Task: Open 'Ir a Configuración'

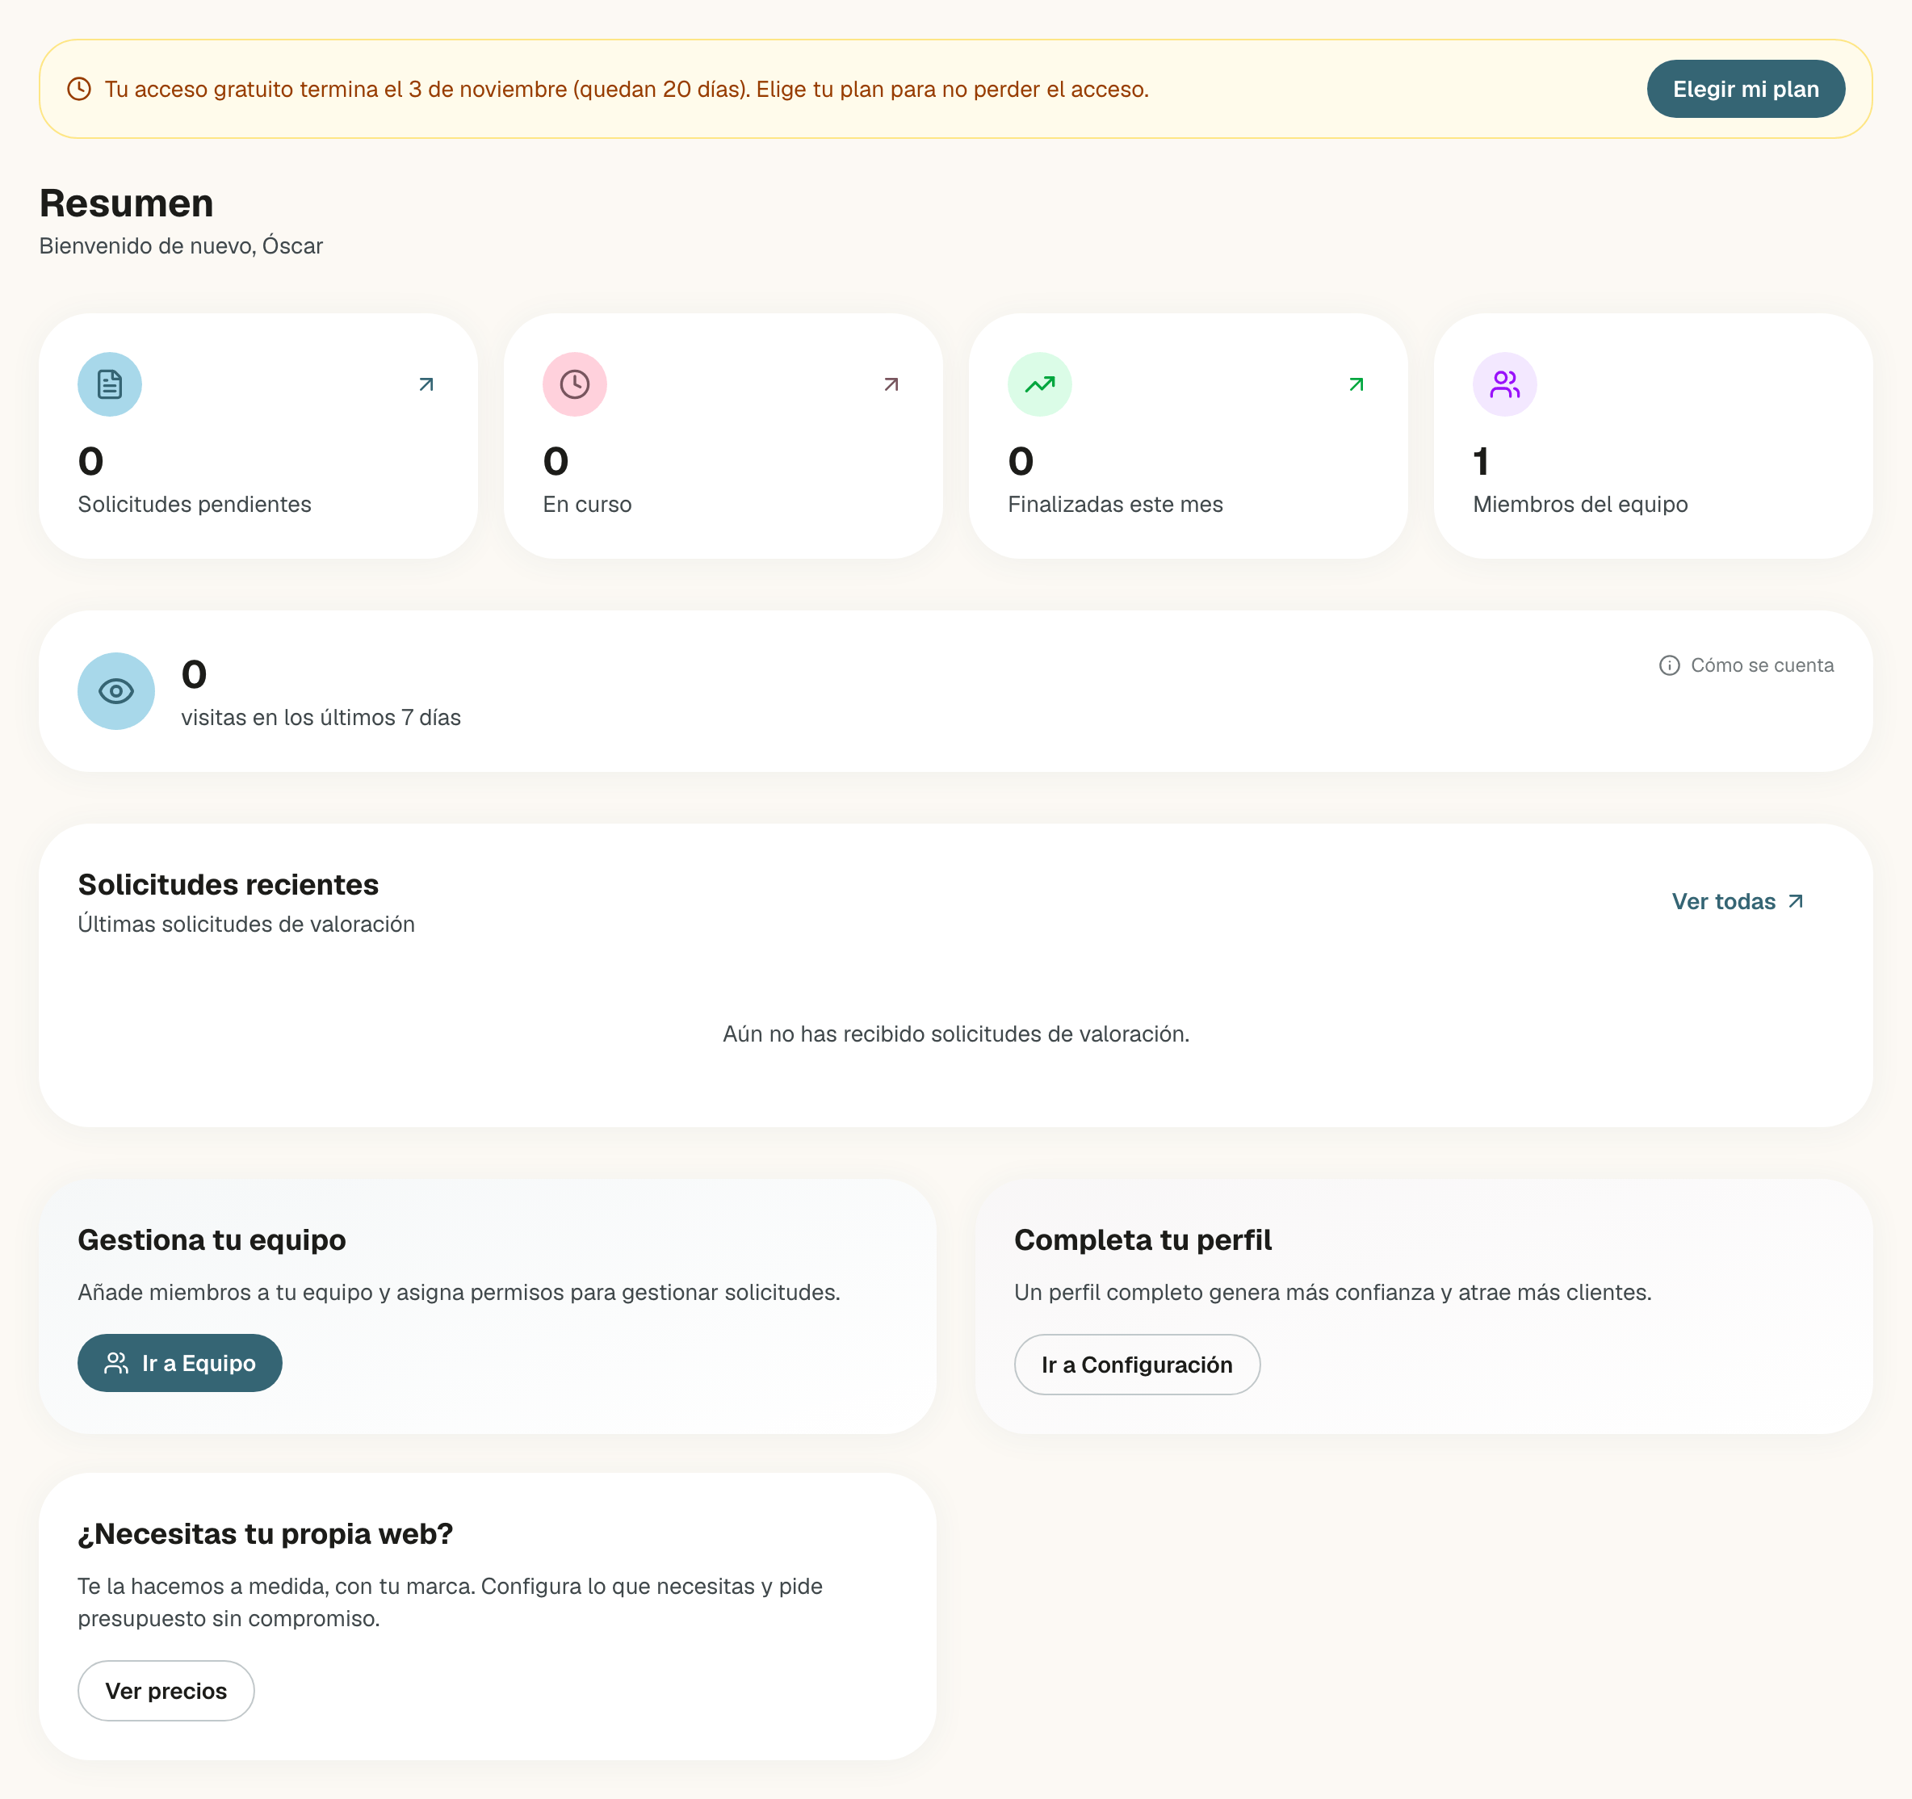Action: point(1137,1364)
